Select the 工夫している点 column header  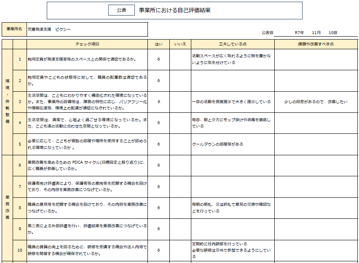tap(233, 44)
